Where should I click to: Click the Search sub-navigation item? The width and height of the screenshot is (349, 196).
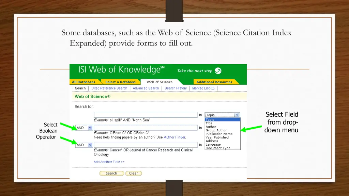[x=80, y=88]
